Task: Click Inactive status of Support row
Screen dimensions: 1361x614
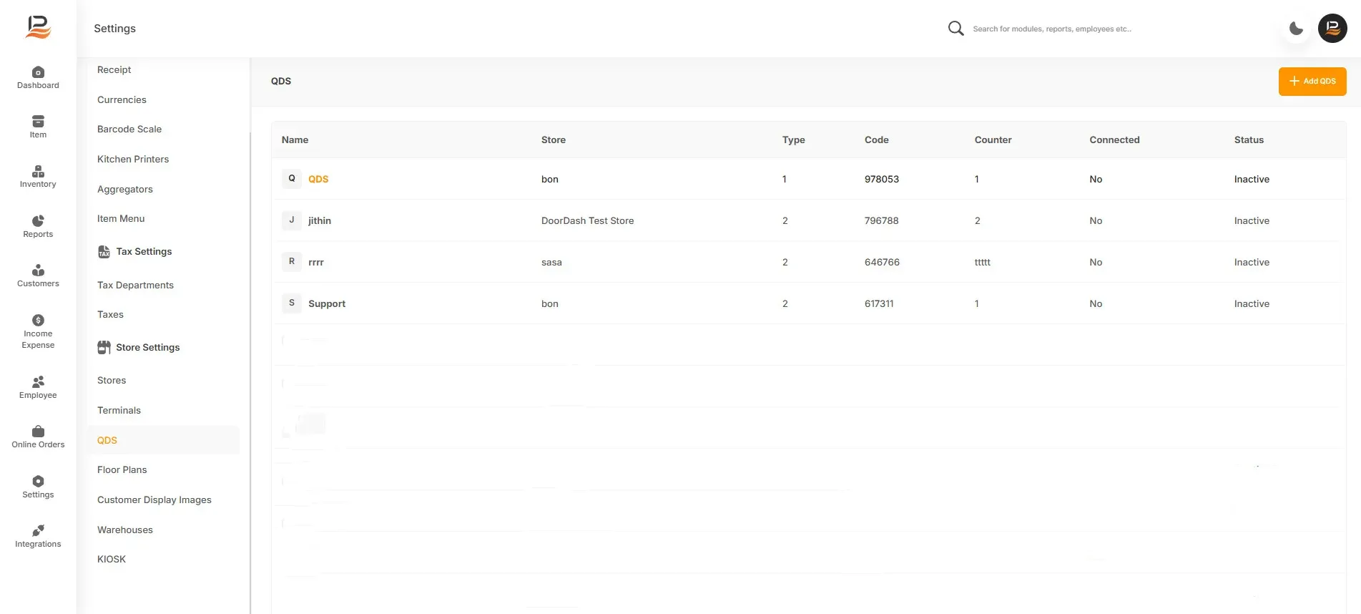Action: (x=1252, y=304)
